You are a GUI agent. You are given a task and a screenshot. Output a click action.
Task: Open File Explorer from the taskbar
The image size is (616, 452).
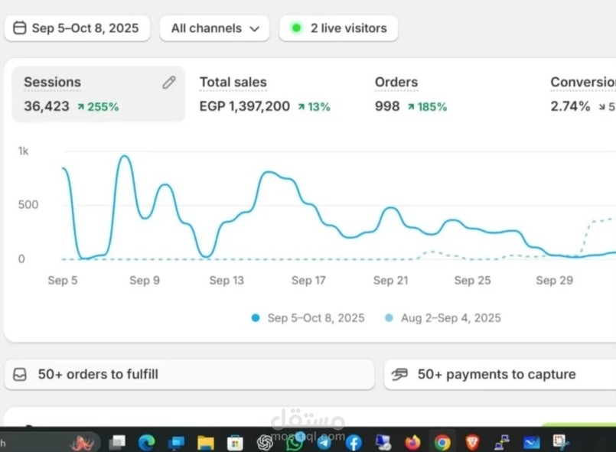pos(206,443)
